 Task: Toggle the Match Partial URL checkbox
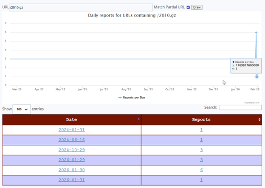point(188,7)
